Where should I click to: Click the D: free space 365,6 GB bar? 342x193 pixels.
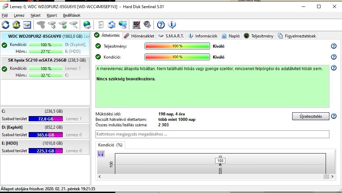point(46,135)
